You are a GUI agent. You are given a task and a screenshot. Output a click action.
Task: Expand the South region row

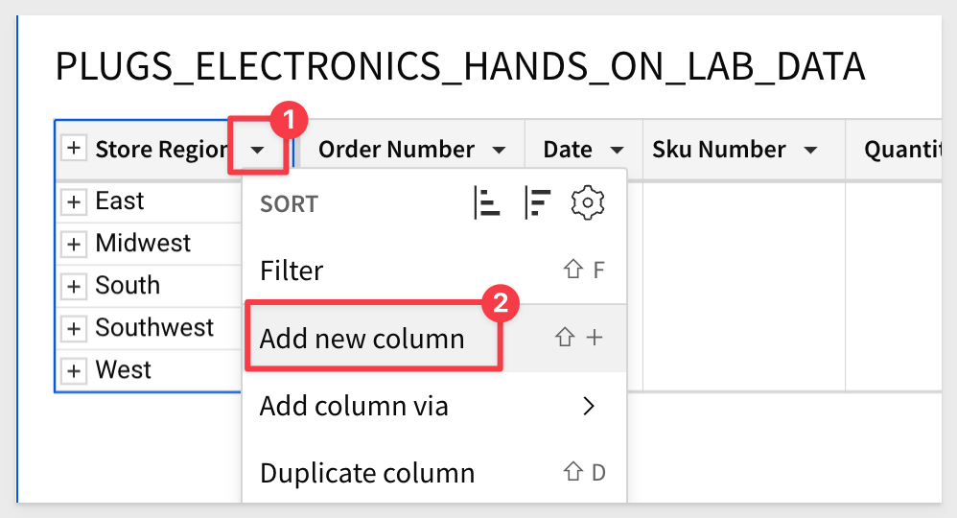[x=74, y=285]
